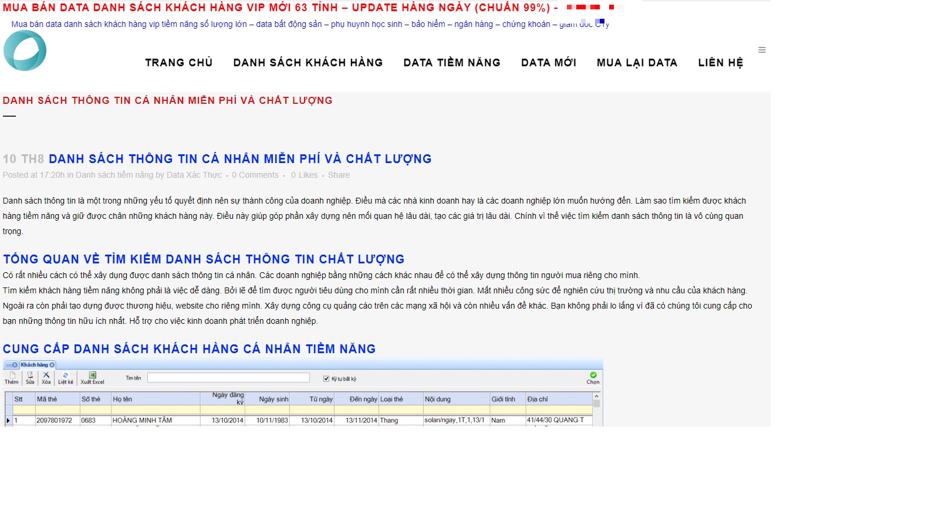This screenshot has height=528, width=939.
Task: Click the Sửa (edit) icon in embedded toolbar
Action: 30,378
